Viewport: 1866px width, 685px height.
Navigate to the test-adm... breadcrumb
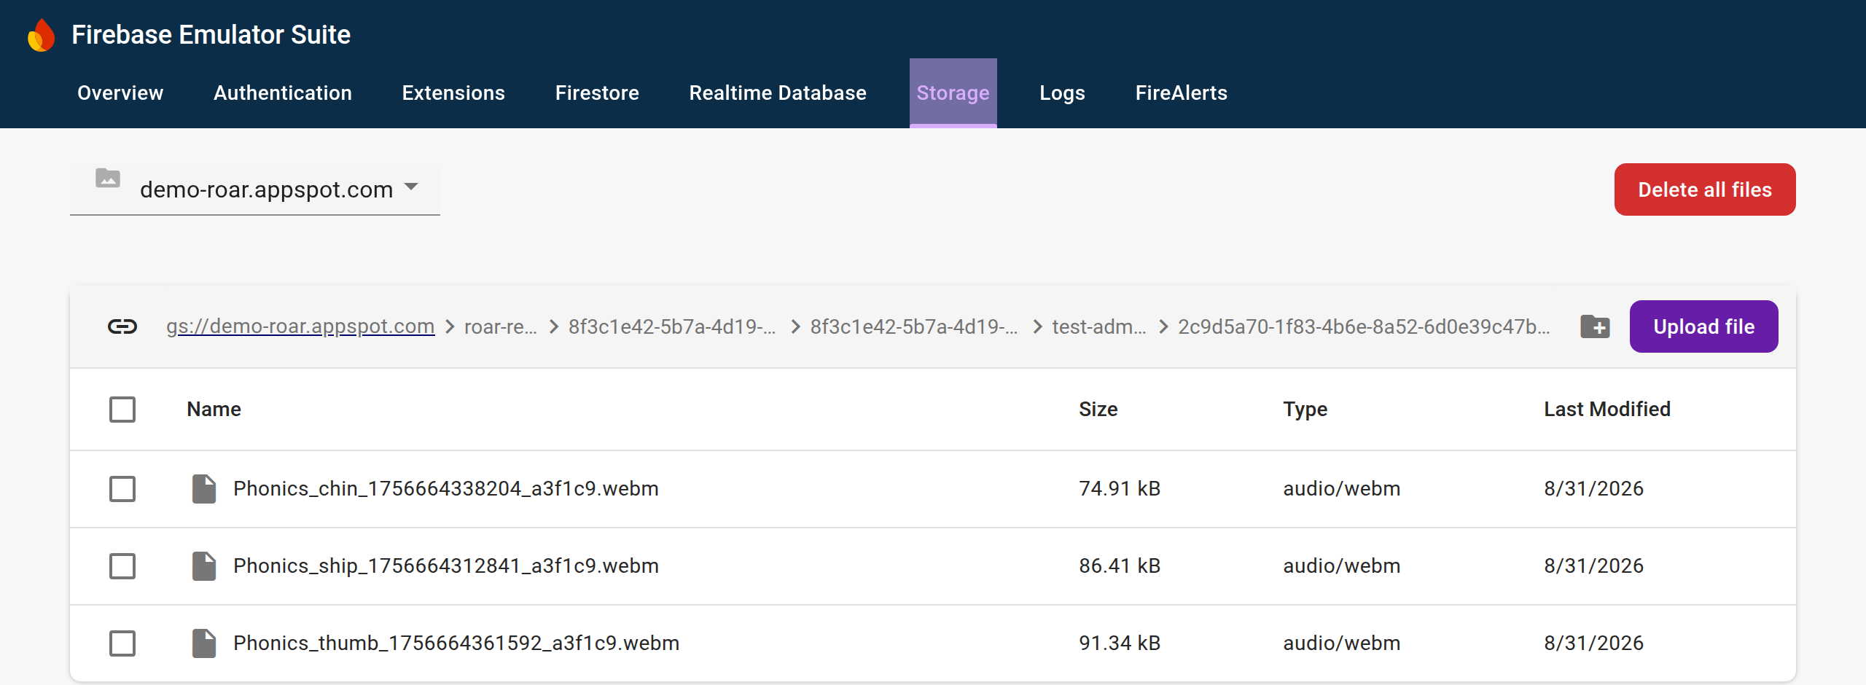pos(1099,326)
